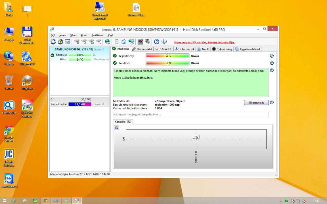Viewport: 327px width, 204px height.
Task: Select the TeamViewer 9 desktop icon
Action: (9, 180)
